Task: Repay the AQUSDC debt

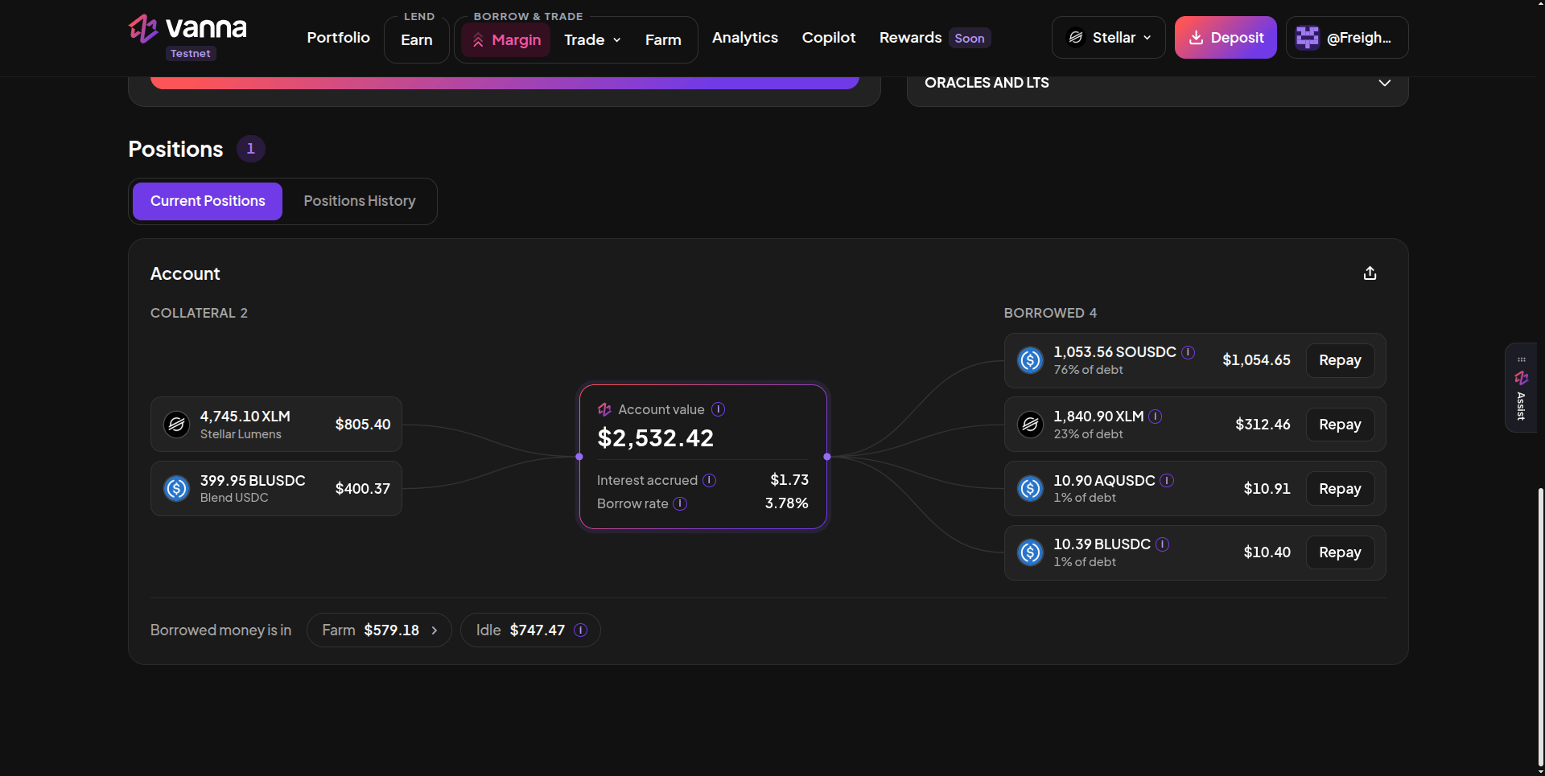Action: (x=1340, y=489)
